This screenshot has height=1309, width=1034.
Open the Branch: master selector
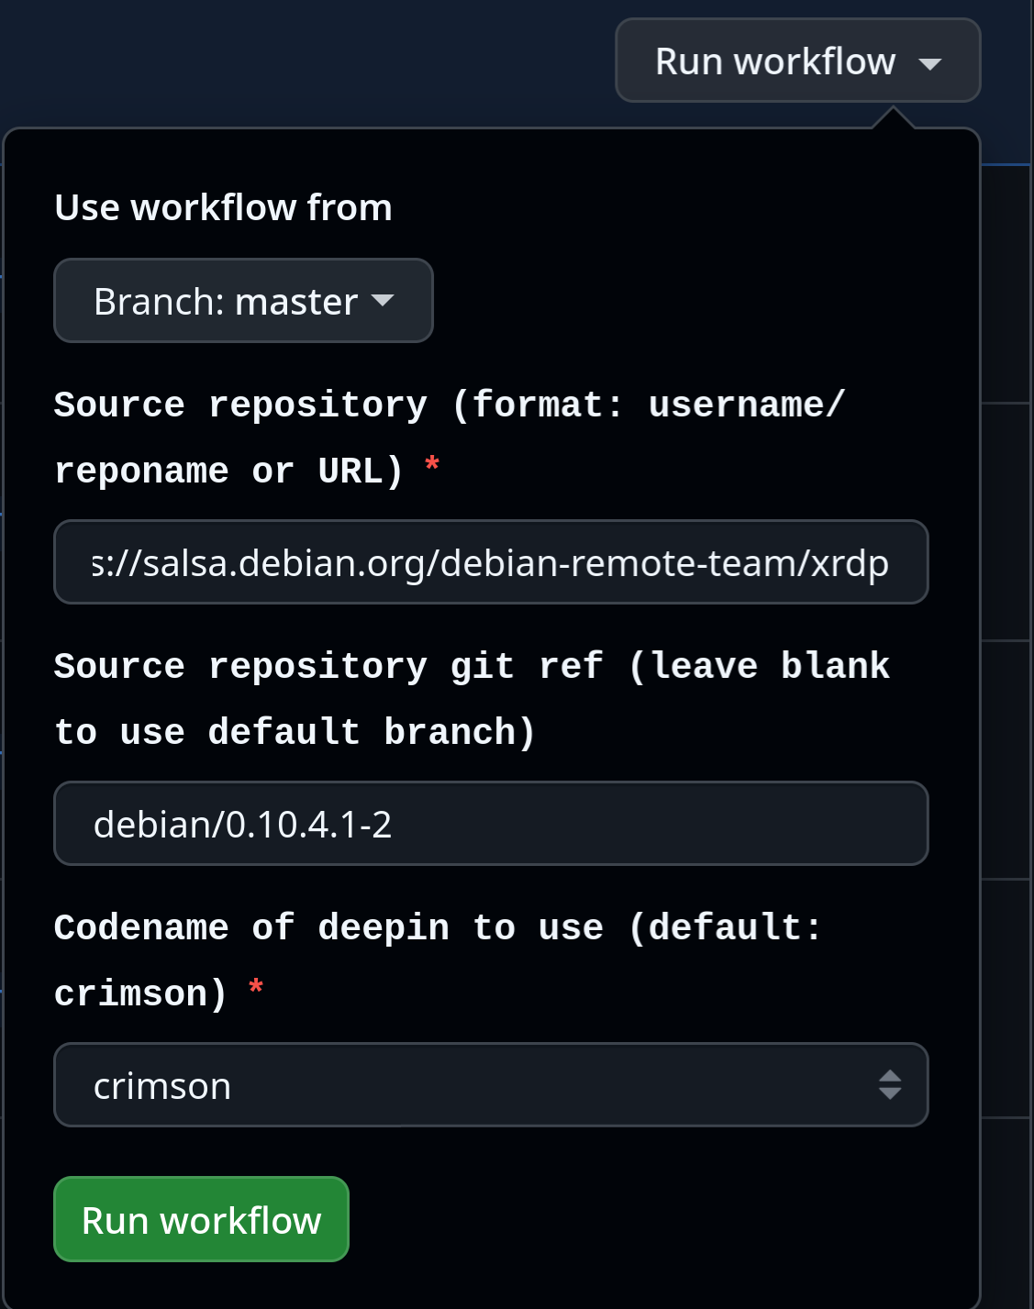pos(243,301)
